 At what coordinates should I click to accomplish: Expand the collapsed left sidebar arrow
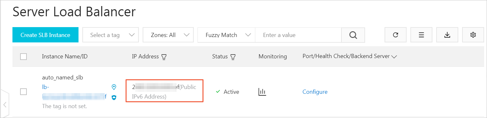[5, 104]
